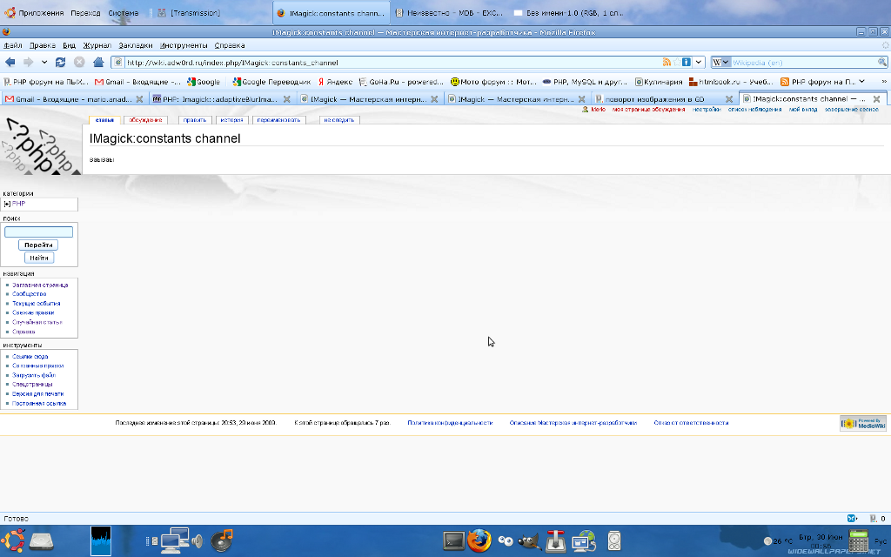Launch GIMP from the bottom dock
891x557 pixels.
point(526,541)
